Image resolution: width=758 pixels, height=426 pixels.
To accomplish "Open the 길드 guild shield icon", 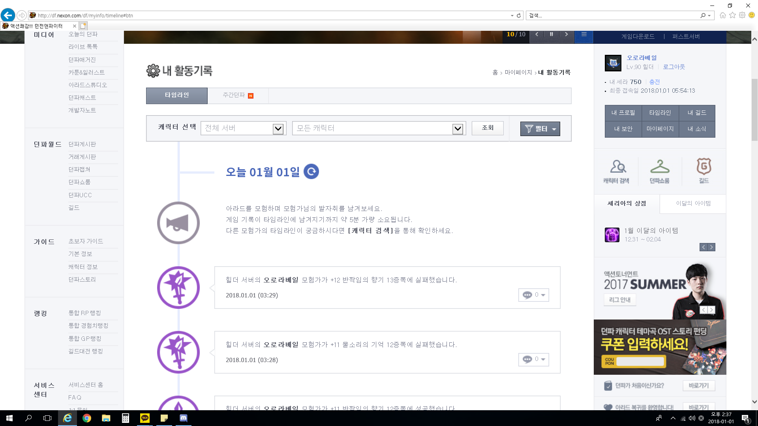I will [704, 171].
